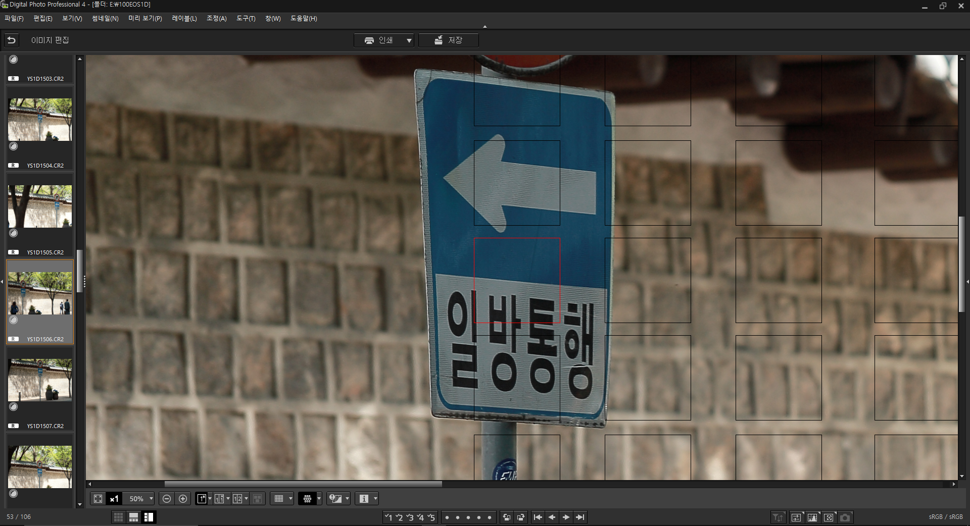Switch to thumbnail grid layout
Screen dimensions: 970x526
(118, 517)
